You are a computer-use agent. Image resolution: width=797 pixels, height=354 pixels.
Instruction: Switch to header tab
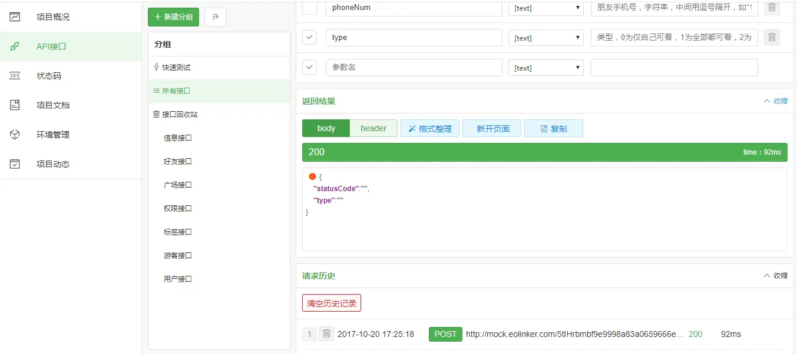point(373,128)
